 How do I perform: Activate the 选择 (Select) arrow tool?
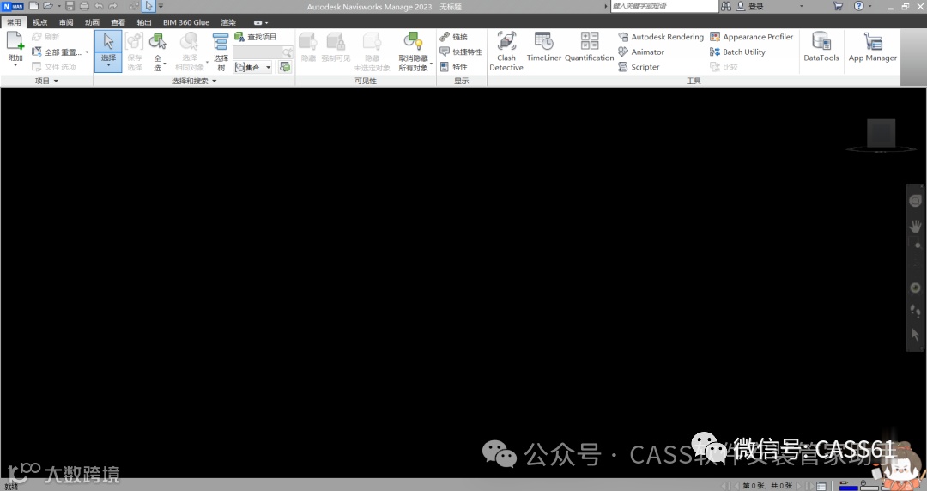(x=108, y=41)
